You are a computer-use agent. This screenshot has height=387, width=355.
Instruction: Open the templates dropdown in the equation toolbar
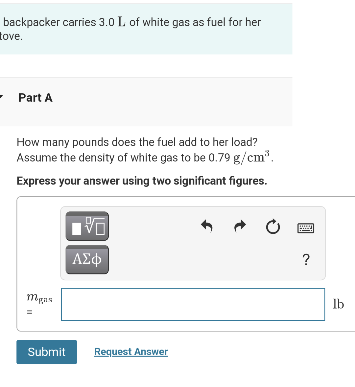point(87,226)
